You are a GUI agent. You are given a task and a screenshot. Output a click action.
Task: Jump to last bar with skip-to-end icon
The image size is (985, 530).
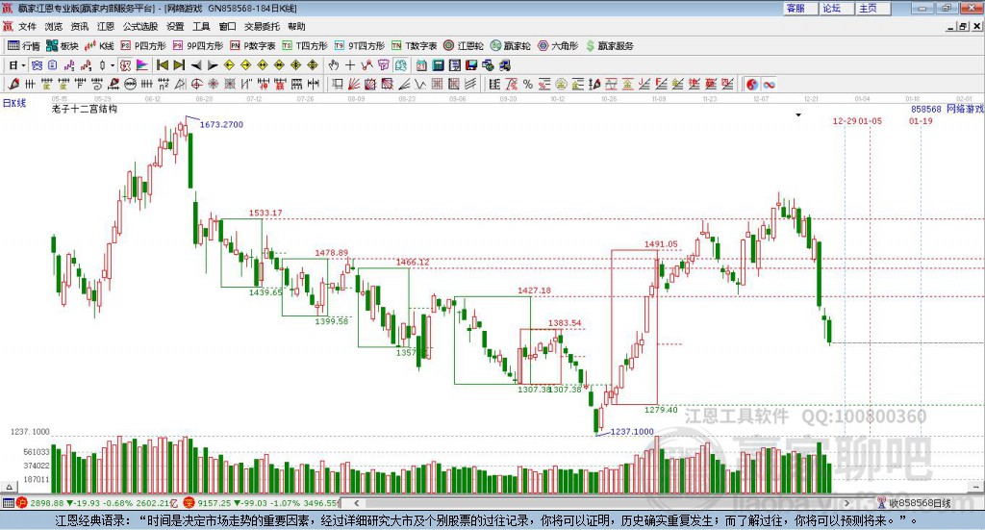point(179,64)
